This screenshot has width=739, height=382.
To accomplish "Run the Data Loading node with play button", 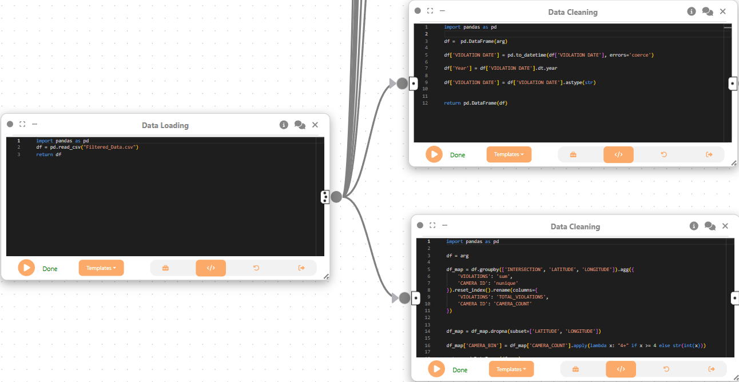I will 26,268.
